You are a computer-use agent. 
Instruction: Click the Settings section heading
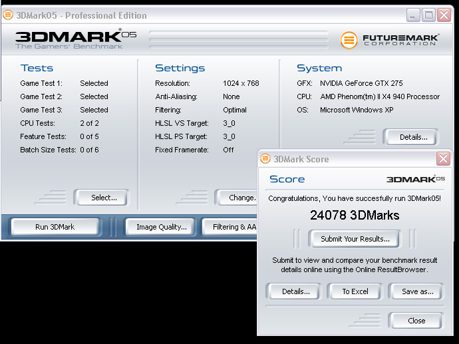pyautogui.click(x=180, y=68)
